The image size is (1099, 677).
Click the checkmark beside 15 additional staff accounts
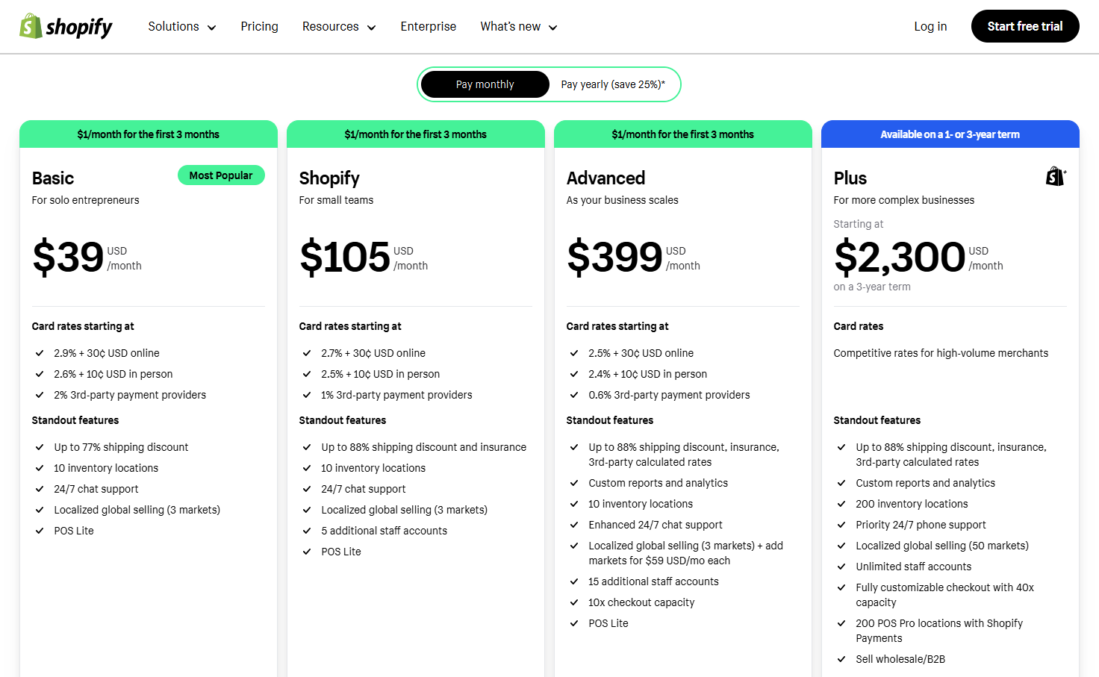[574, 581]
